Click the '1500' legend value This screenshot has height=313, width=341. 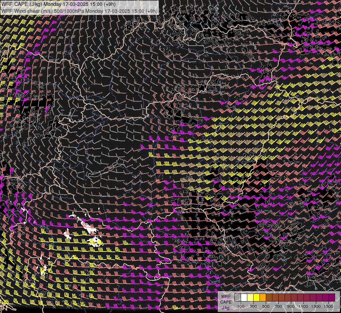(328, 306)
